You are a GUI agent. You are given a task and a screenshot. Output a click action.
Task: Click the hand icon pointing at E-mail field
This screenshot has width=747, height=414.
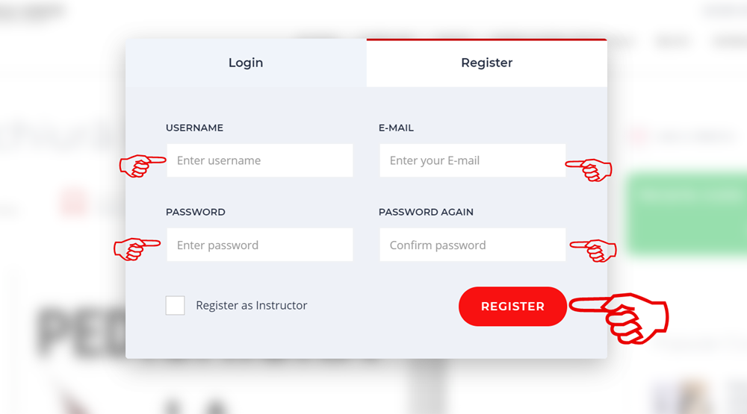point(589,170)
